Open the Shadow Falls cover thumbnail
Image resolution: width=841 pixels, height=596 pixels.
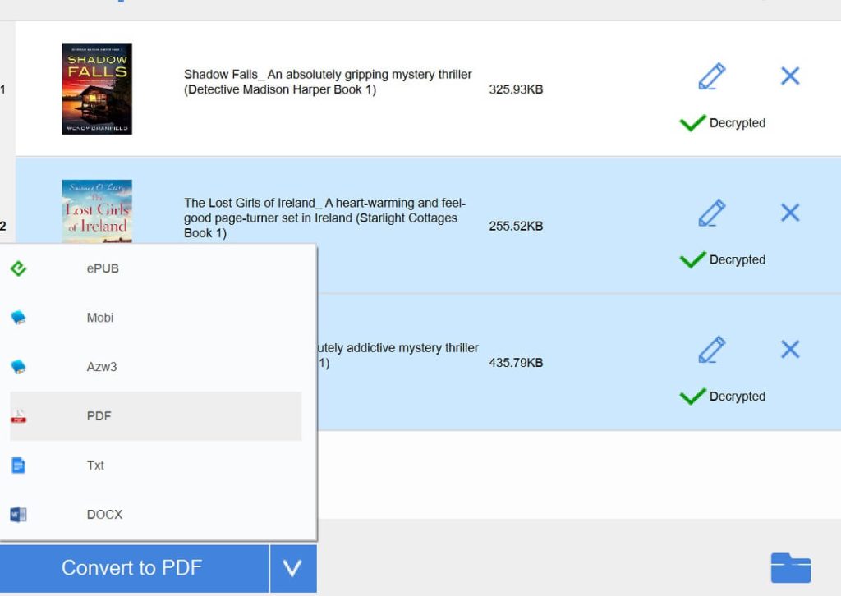pyautogui.click(x=96, y=89)
